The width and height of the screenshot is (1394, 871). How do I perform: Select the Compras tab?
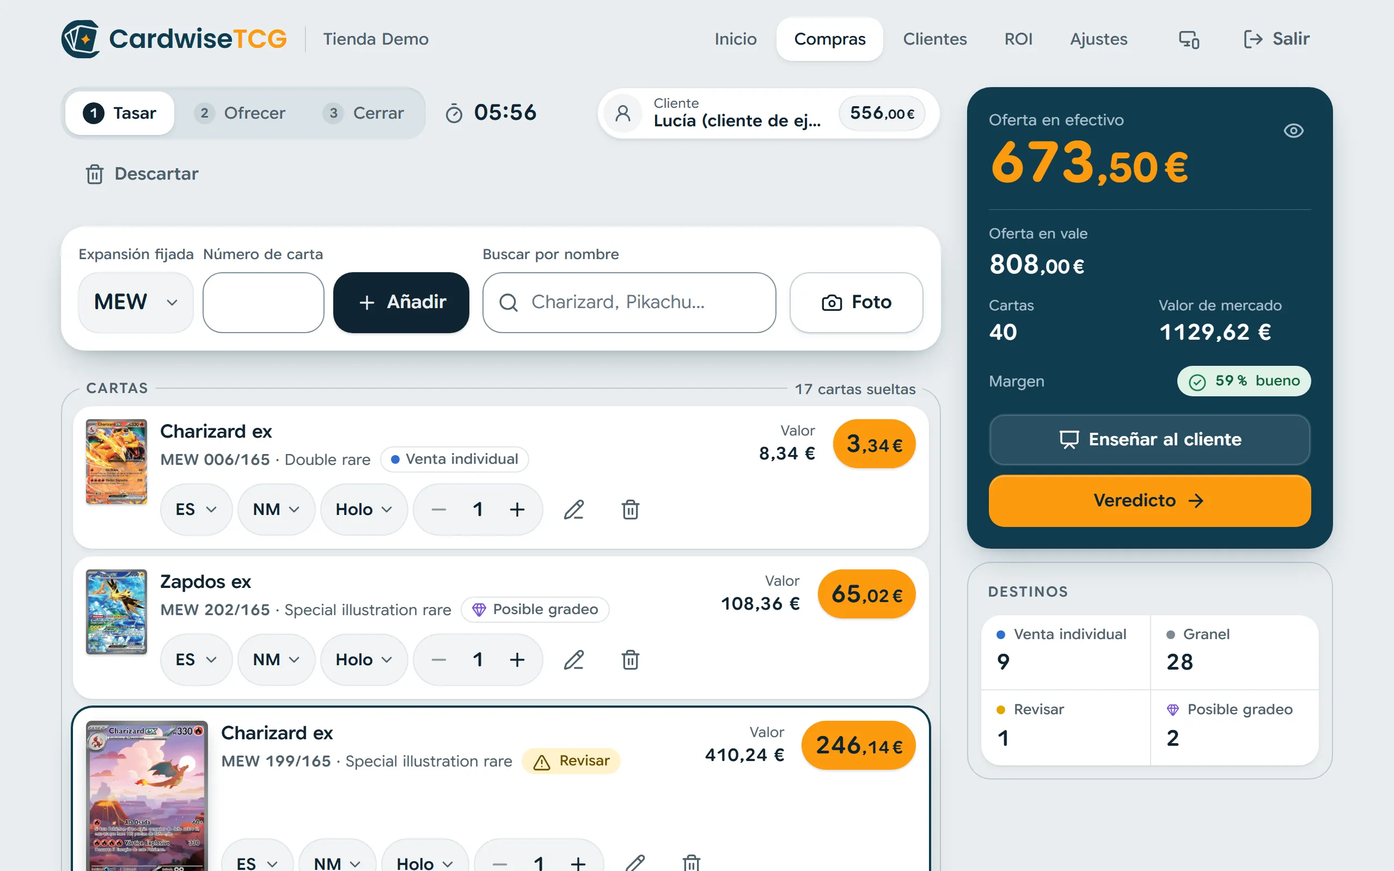point(829,39)
